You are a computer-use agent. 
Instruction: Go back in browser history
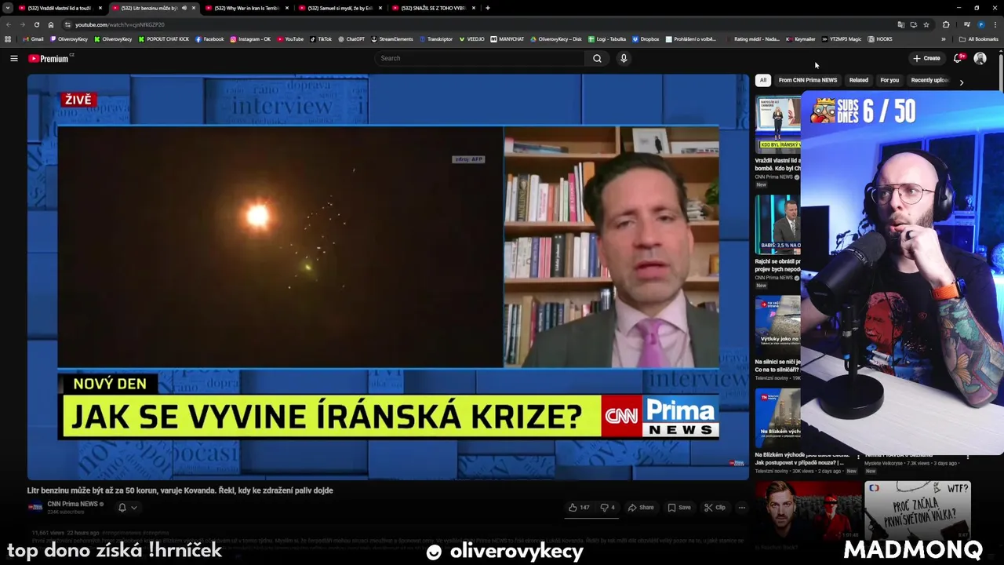(x=9, y=24)
